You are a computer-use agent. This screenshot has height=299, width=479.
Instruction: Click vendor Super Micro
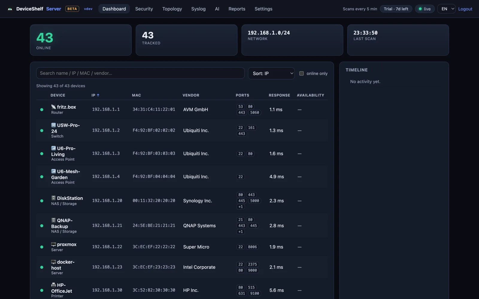196,247
